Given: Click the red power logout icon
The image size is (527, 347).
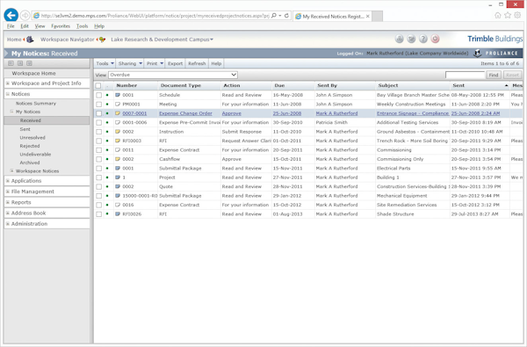Looking at the screenshot, I should click(x=436, y=39).
